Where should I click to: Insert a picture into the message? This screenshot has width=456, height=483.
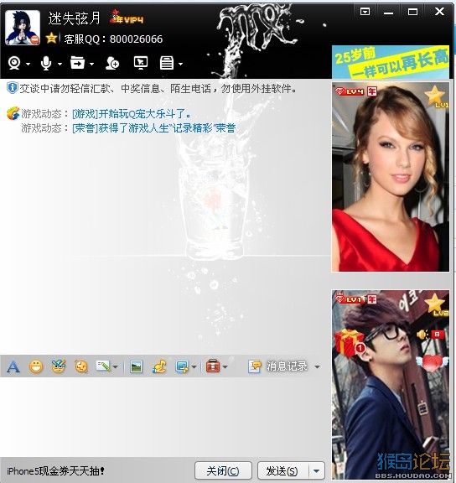tap(136, 366)
